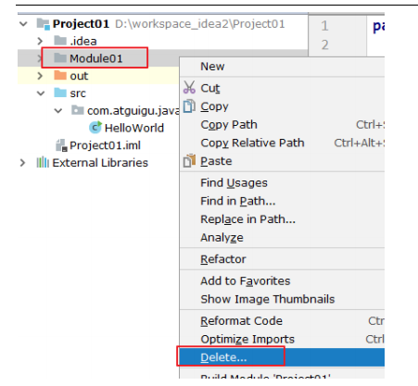Select Add to Favorites entry
418x386 pixels.
282,280
